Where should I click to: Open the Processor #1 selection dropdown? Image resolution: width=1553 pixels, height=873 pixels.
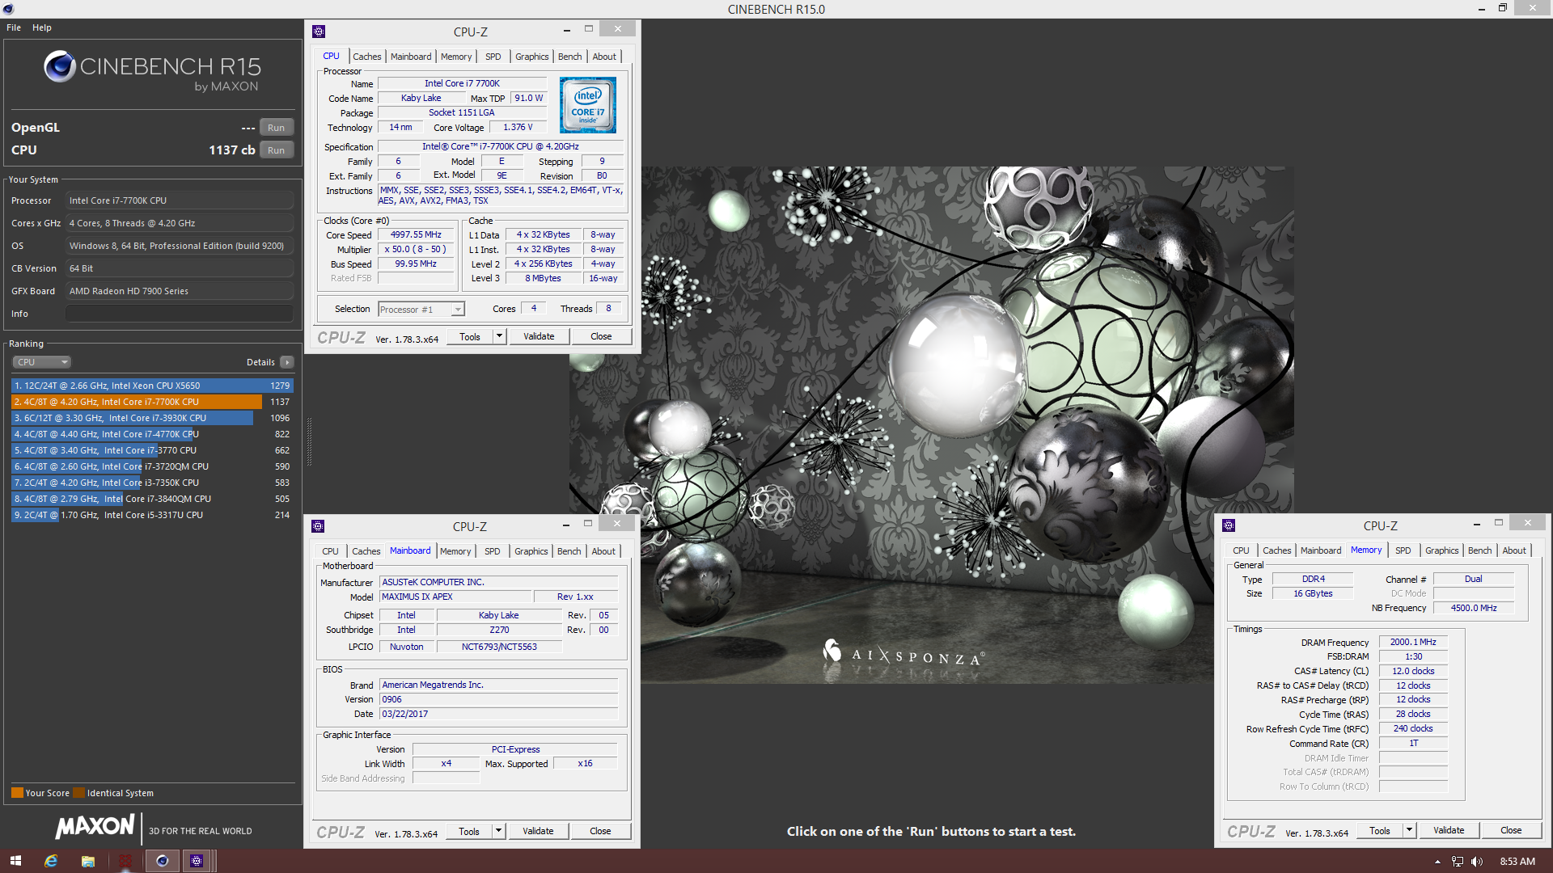(421, 309)
